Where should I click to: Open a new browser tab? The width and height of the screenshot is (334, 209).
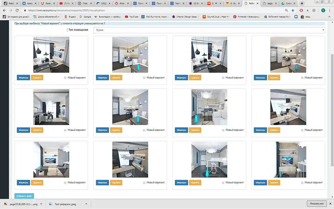click(x=302, y=3)
